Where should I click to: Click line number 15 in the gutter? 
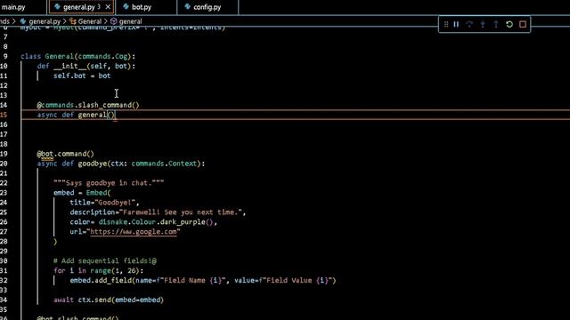[4, 115]
